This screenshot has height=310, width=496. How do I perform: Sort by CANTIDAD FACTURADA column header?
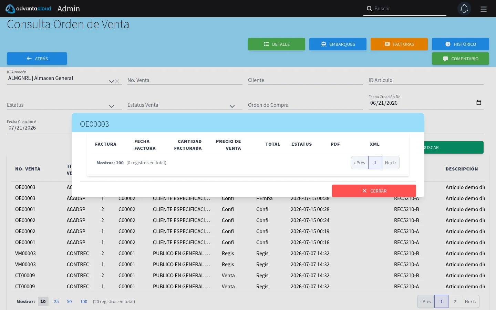click(188, 145)
